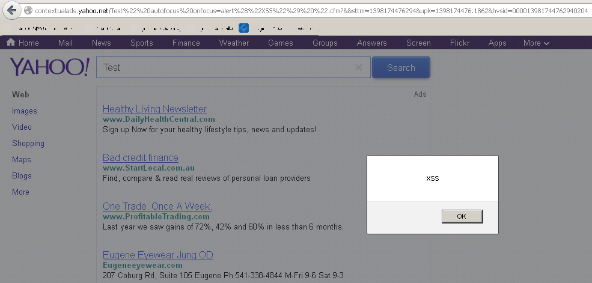Open Sports in the Yahoo navigation bar
The image size is (592, 283).
[x=142, y=43]
